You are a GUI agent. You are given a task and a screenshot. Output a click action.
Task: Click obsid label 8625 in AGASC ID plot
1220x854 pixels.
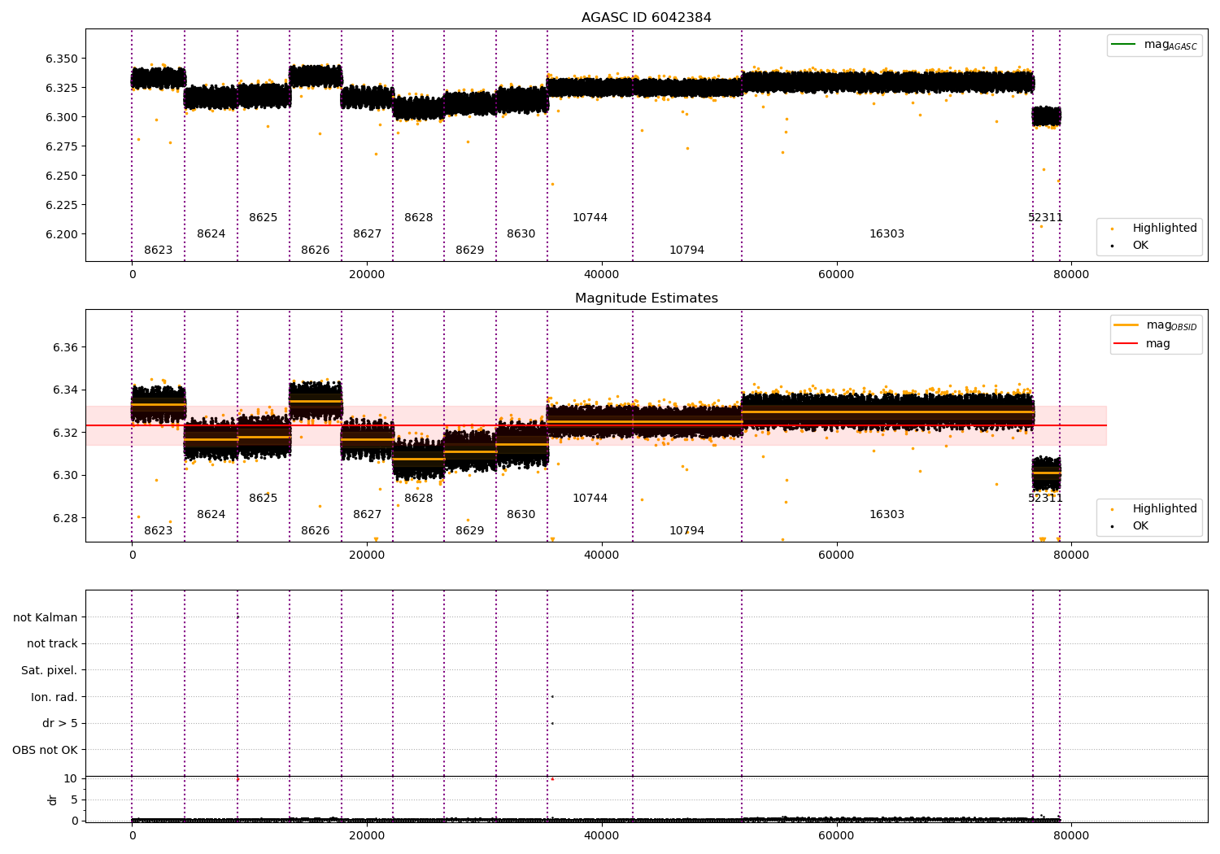[x=263, y=218]
